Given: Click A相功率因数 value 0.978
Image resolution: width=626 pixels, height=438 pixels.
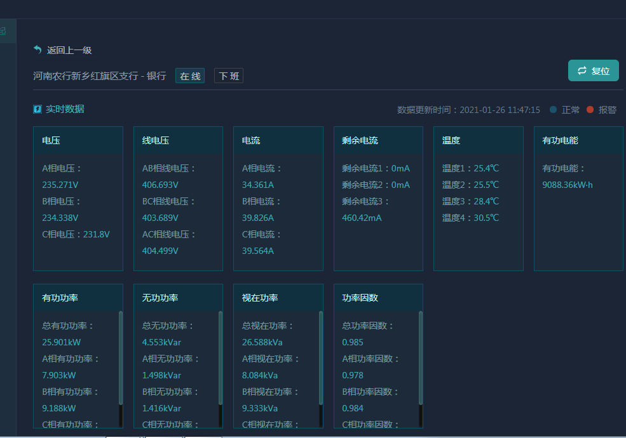Looking at the screenshot, I should pos(353,375).
